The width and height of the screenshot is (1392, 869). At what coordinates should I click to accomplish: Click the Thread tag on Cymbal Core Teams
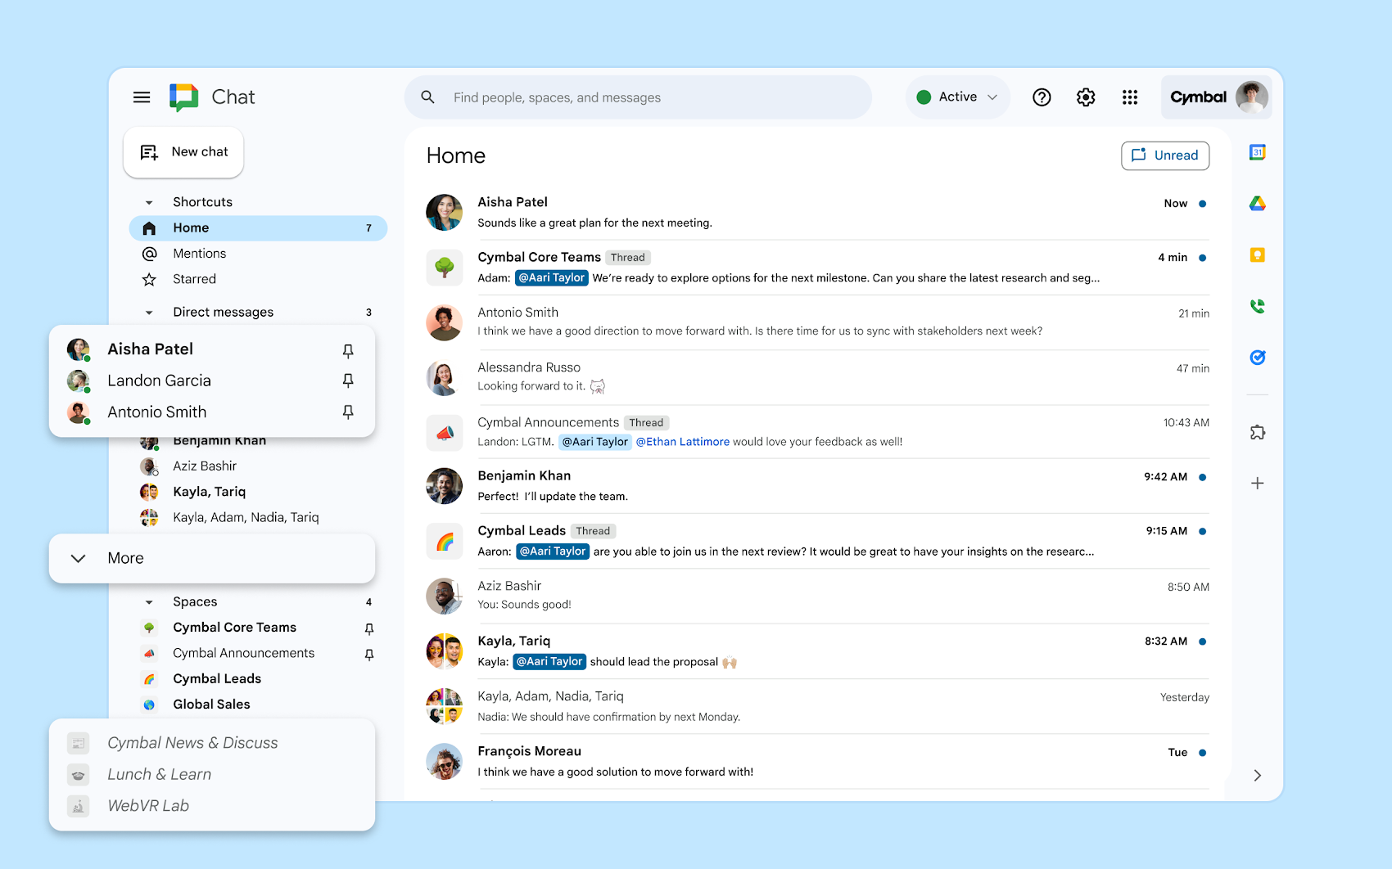coord(628,258)
